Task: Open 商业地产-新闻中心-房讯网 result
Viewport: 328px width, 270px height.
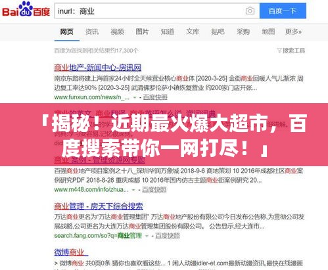Action: point(98,68)
